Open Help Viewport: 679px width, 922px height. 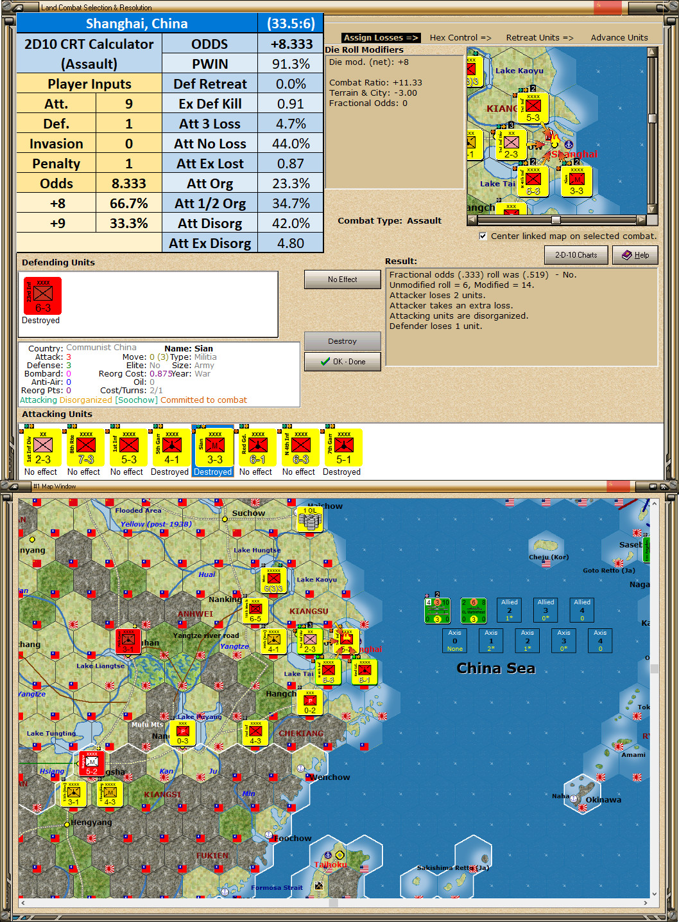click(x=635, y=255)
